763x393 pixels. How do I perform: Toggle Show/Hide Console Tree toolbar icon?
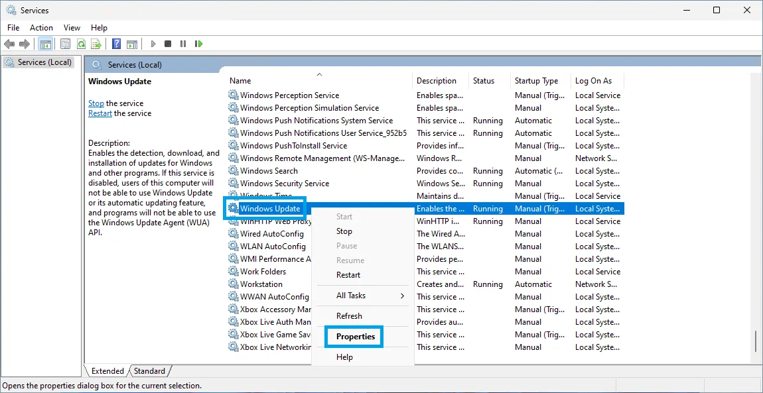[46, 44]
